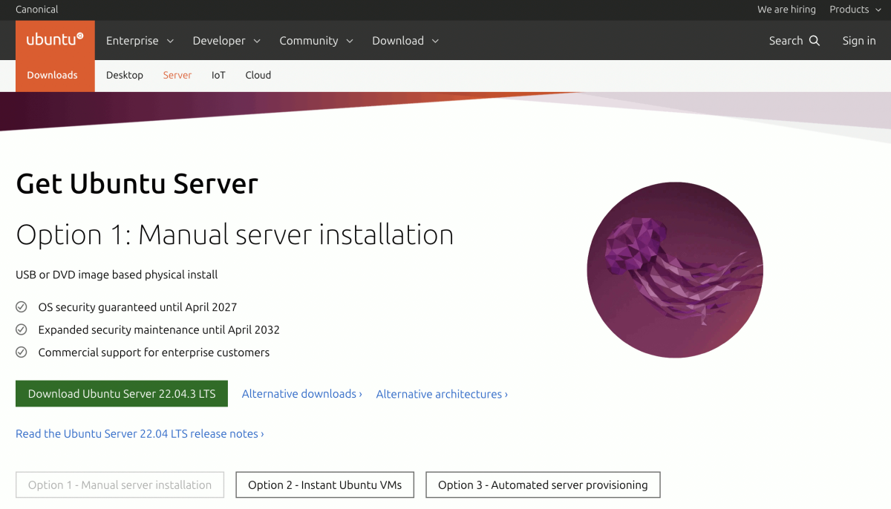The width and height of the screenshot is (891, 509).
Task: Click the checkmark icon beside OS security guarantee
Action: 22,306
